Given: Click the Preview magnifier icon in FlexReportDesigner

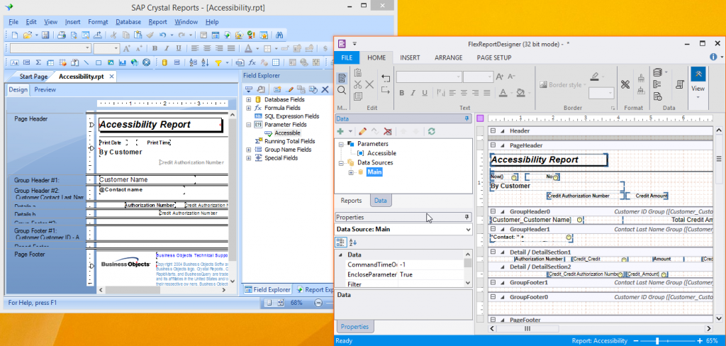Looking at the screenshot, I should click(342, 90).
